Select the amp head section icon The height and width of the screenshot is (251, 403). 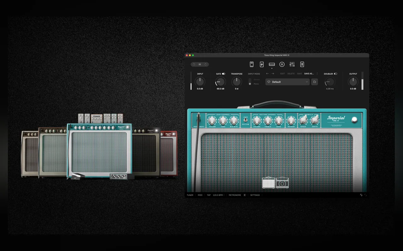pos(272,64)
